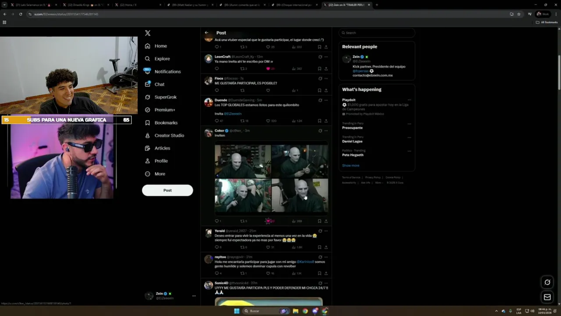Viewport: 561px width, 316px height.
Task: Open top-right image in Coker's post
Action: (x=300, y=161)
